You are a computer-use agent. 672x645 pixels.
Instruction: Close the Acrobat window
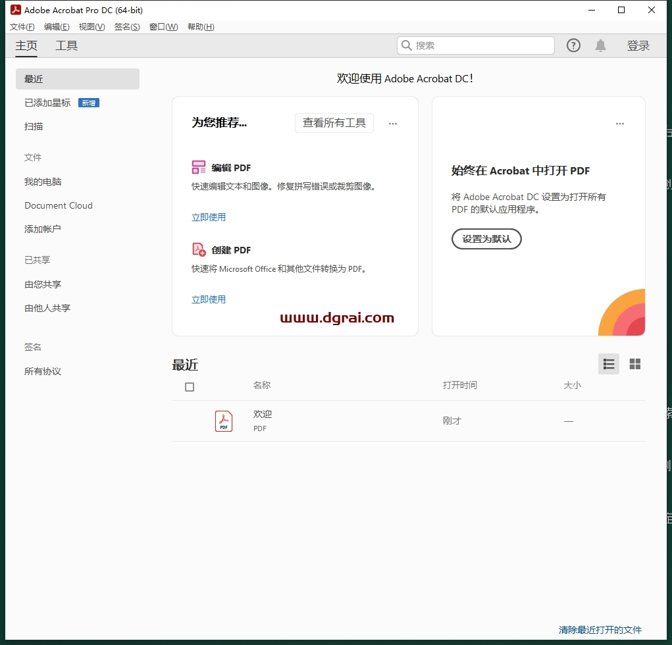tap(652, 10)
